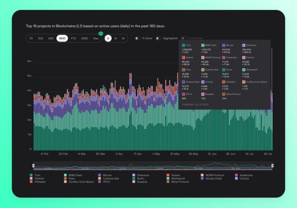This screenshot has width=297, height=208.
Task: Click rank badge beside Cronos in tooltip
Action: pyautogui.click(x=203, y=82)
